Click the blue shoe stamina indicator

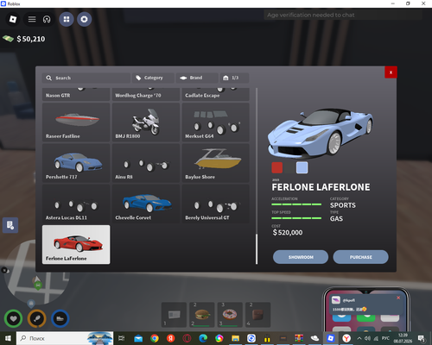tap(60, 318)
